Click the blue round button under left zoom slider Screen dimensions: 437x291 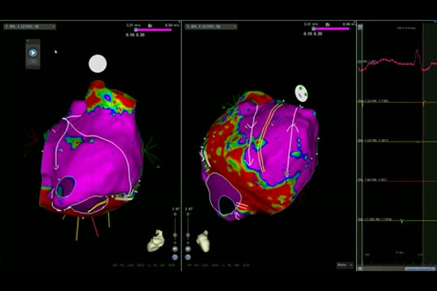pyautogui.click(x=175, y=257)
